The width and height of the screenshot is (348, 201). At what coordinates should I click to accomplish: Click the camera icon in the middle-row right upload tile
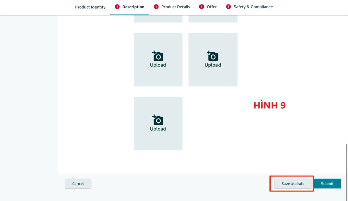tap(213, 56)
